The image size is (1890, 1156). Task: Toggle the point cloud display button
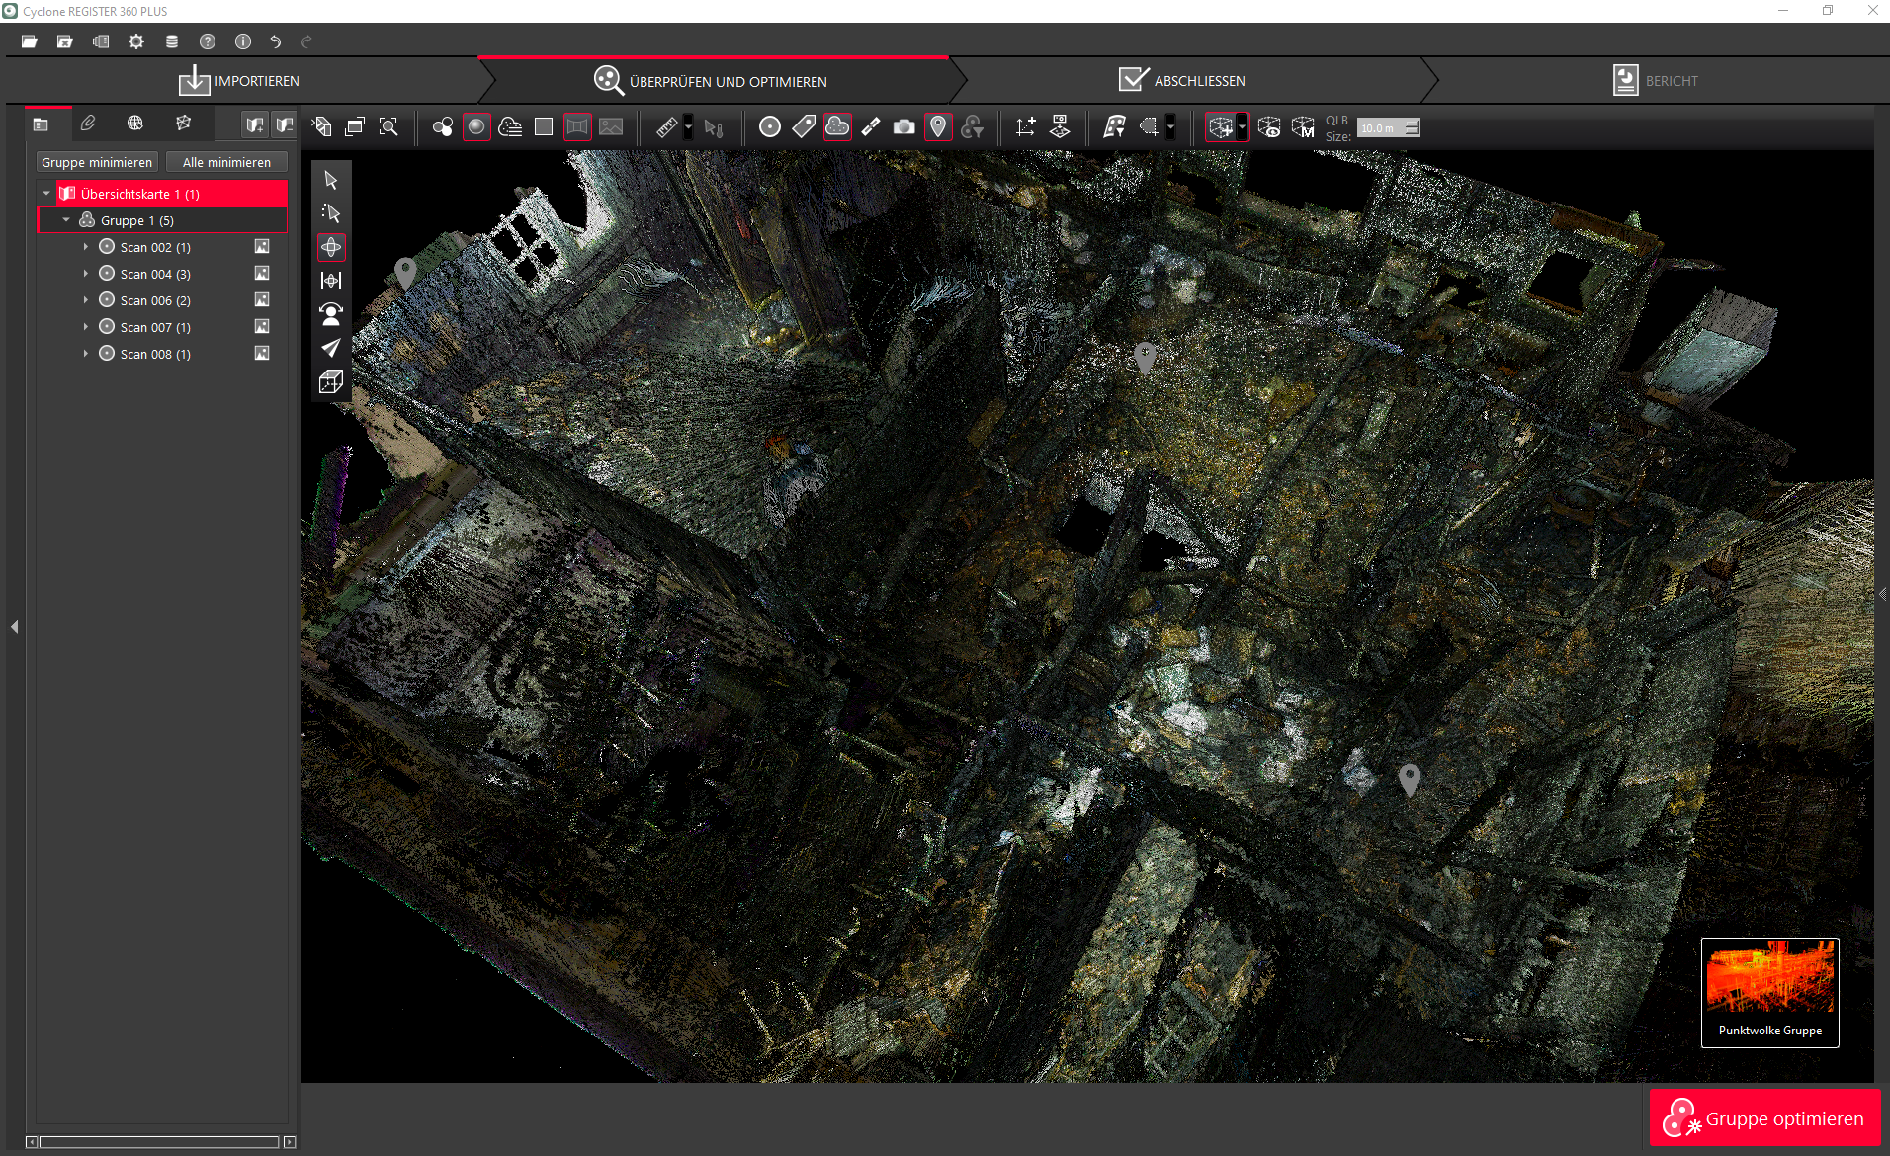click(x=837, y=127)
